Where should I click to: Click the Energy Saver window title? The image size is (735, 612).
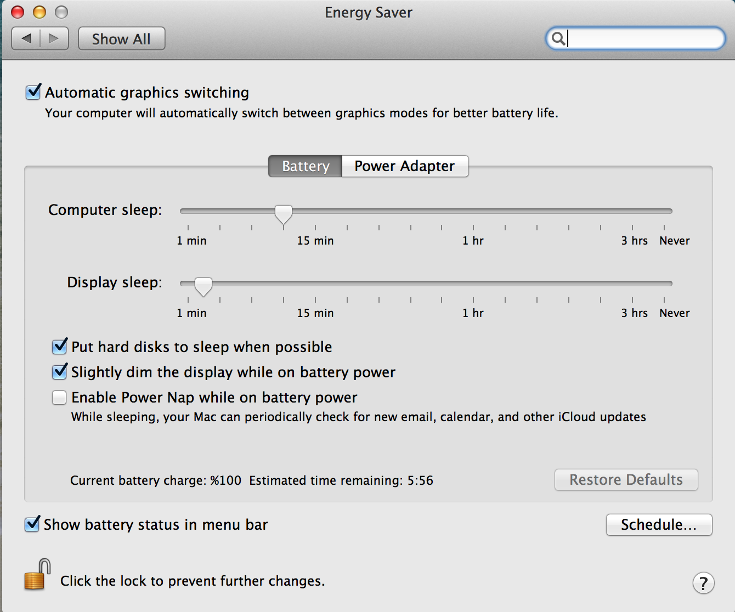[368, 13]
